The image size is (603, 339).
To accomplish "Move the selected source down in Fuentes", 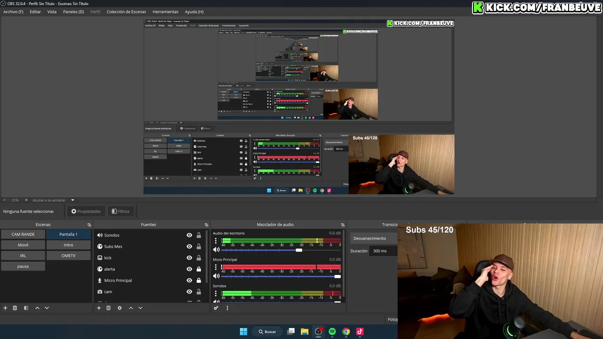I will 140,308.
